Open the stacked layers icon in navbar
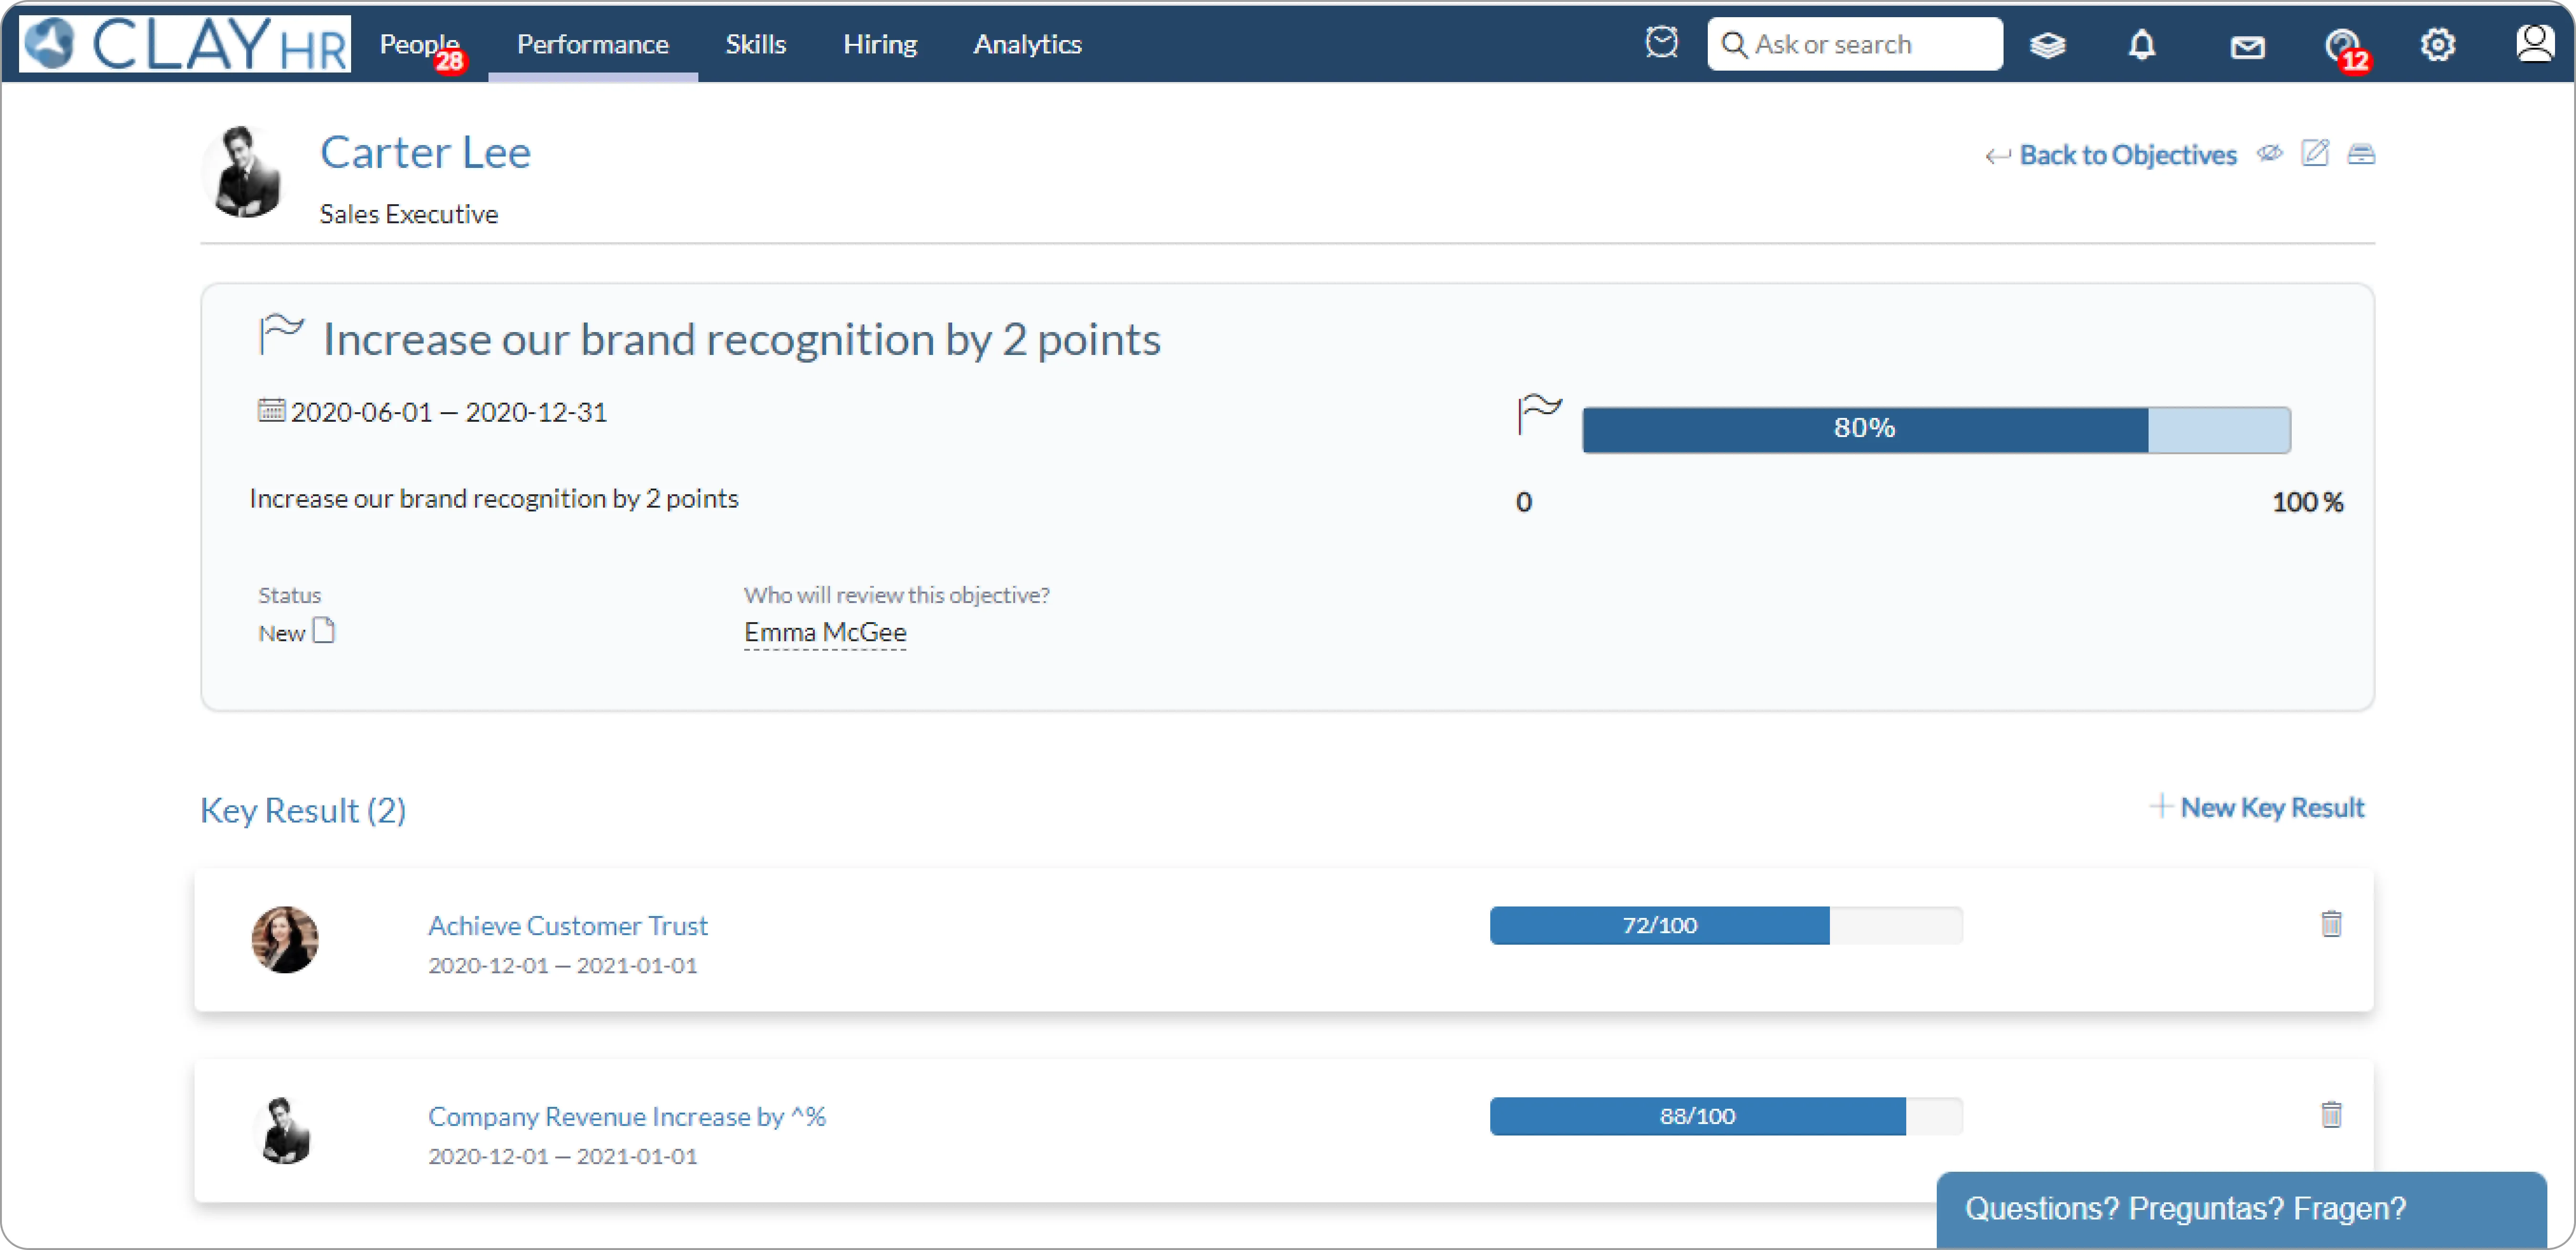 (2047, 45)
